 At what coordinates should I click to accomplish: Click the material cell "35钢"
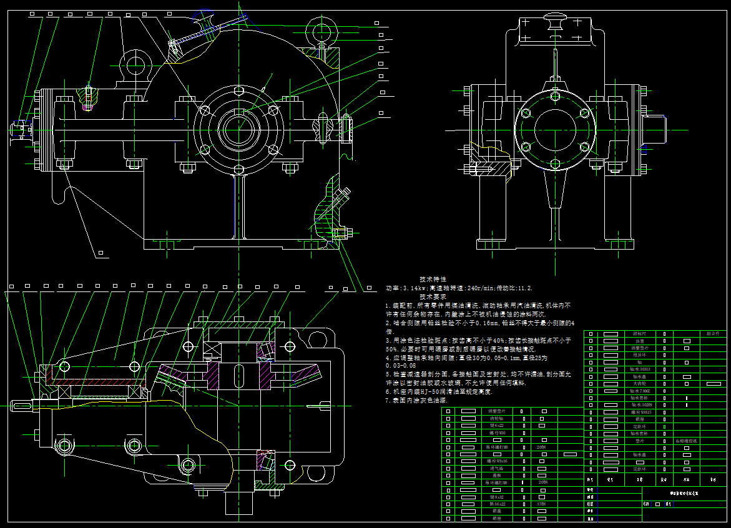point(542,504)
